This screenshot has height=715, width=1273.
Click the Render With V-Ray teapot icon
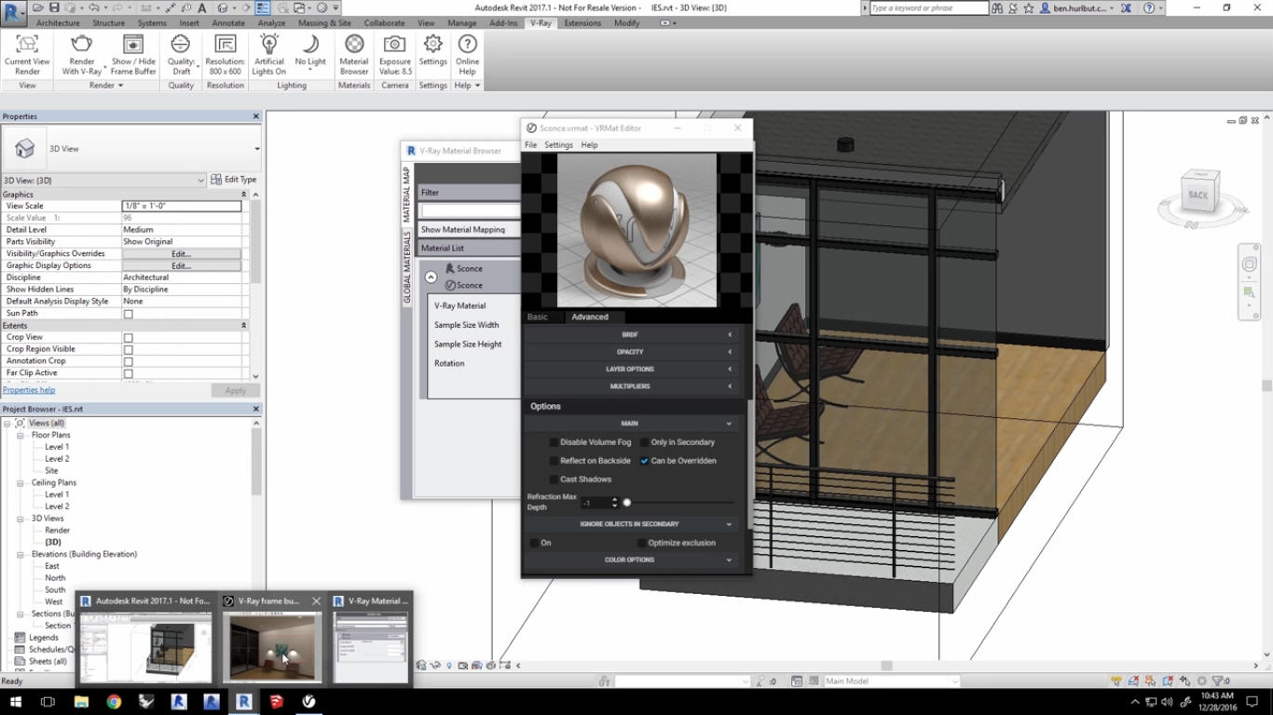pyautogui.click(x=82, y=44)
